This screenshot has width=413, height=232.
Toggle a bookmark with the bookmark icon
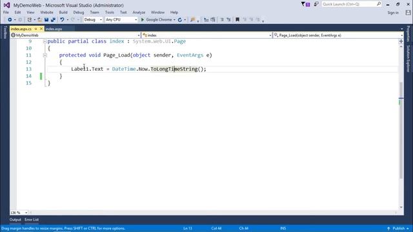pyautogui.click(x=237, y=20)
